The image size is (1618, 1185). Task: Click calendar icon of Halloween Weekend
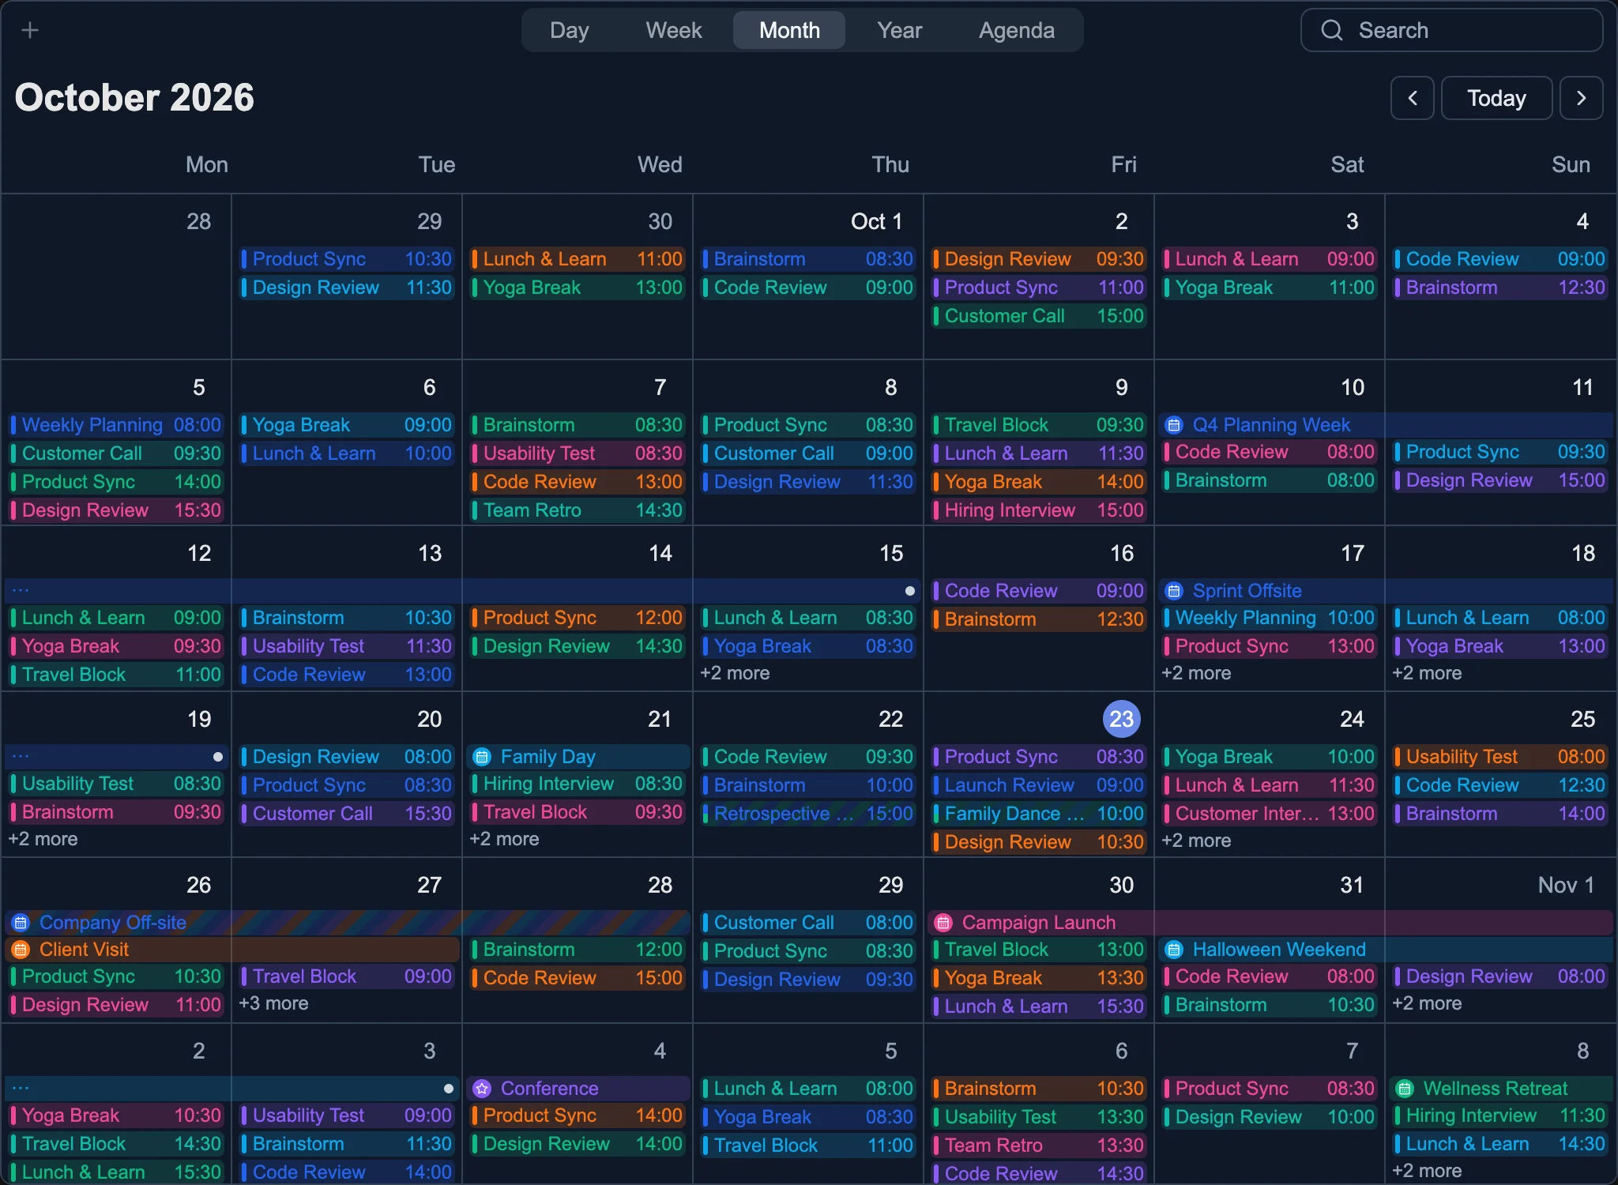pos(1174,950)
